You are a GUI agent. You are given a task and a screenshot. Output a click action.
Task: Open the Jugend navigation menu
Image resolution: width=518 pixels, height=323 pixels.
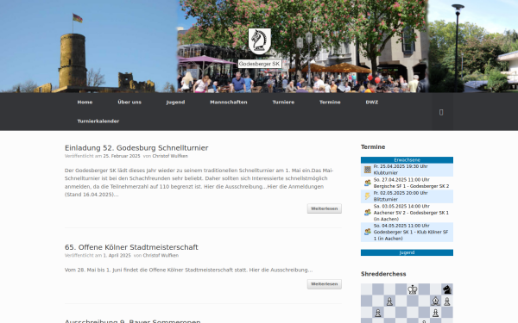(175, 102)
